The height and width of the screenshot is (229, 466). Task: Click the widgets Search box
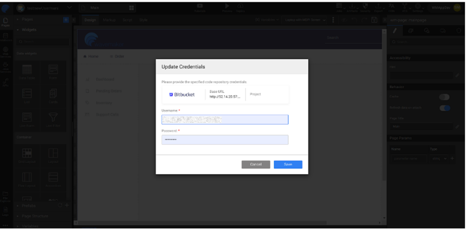[x=43, y=42]
